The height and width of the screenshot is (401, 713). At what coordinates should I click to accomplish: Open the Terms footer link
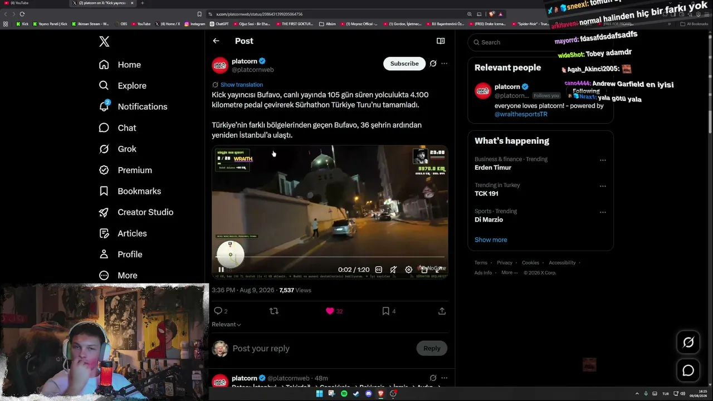[481, 263]
